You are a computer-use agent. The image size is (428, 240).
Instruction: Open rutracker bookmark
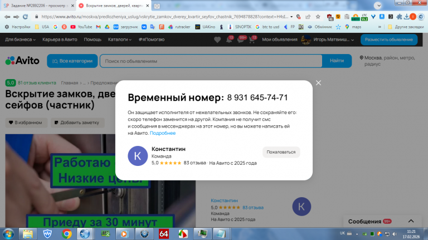pyautogui.click(x=179, y=27)
